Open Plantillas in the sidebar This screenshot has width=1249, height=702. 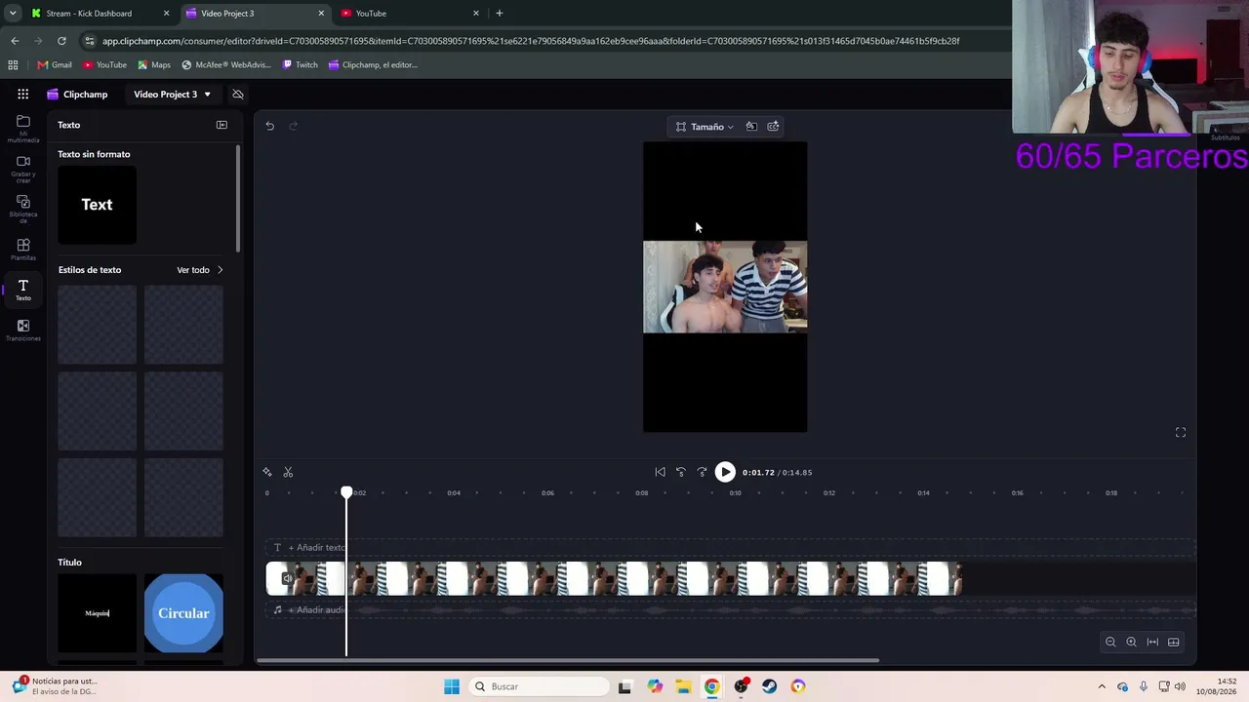(x=23, y=250)
